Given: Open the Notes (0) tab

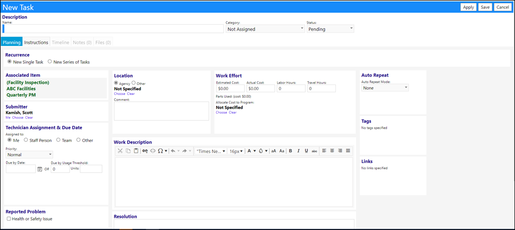Looking at the screenshot, I should (82, 42).
